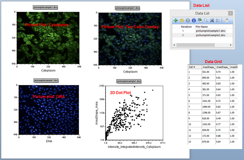Close the Data List panel
244x160 pixels.
[x=230, y=13]
